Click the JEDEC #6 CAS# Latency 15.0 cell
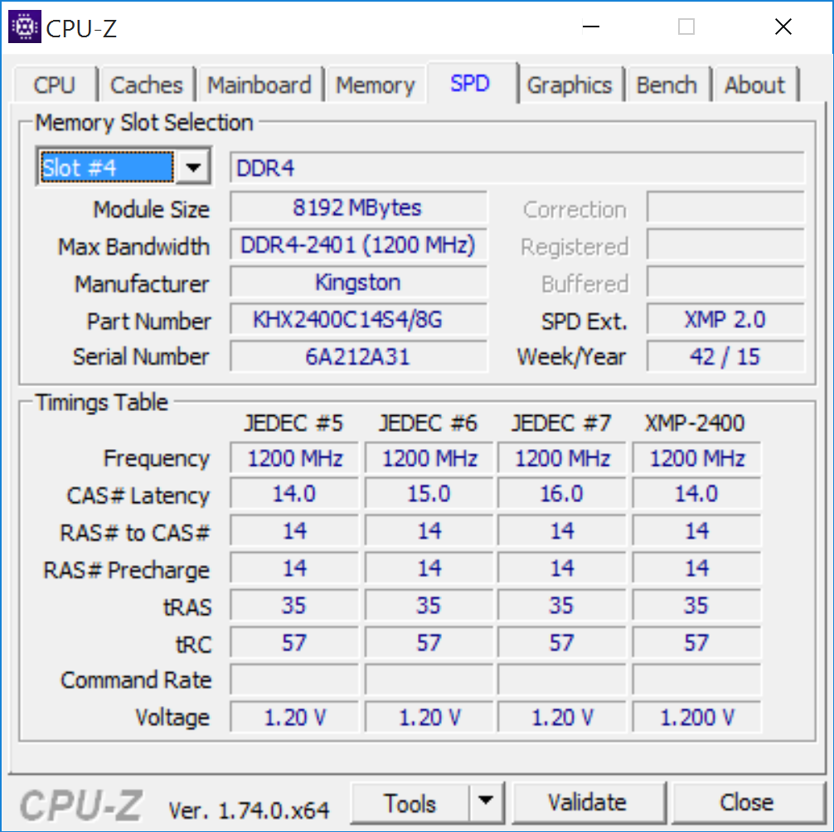 click(429, 494)
